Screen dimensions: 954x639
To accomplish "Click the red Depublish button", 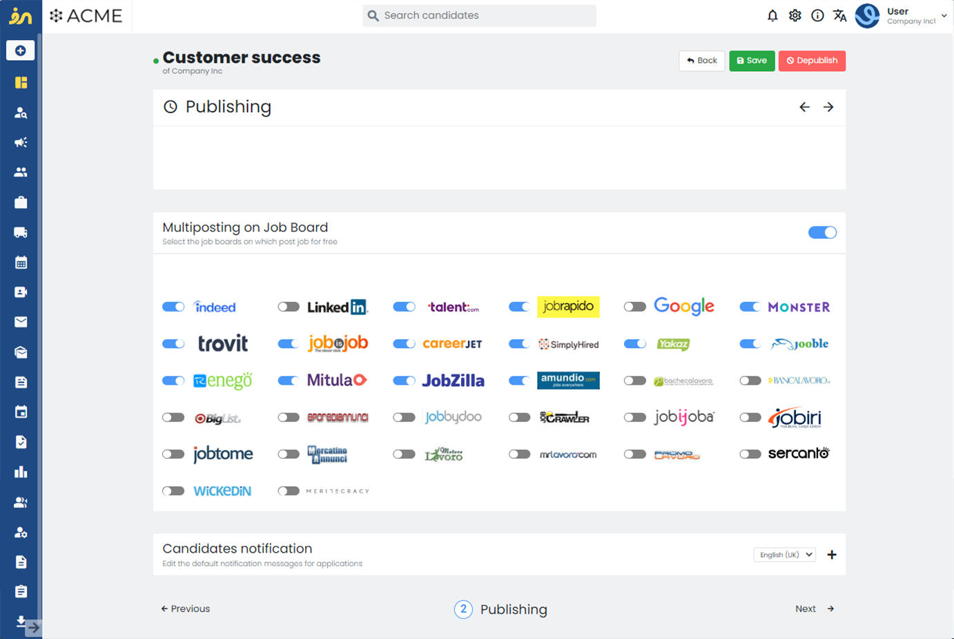I will point(812,61).
